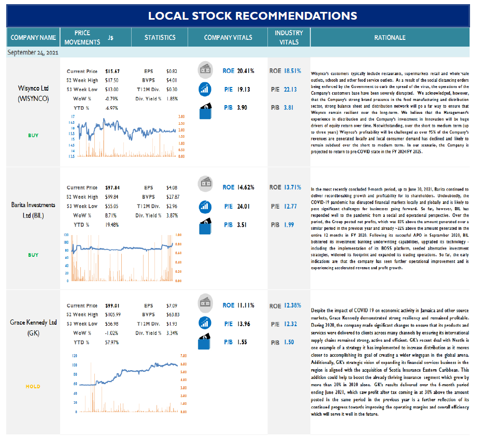Click Barita's P/B wallet icon
Screen dimensions: 483x438
pyautogui.click(x=205, y=226)
